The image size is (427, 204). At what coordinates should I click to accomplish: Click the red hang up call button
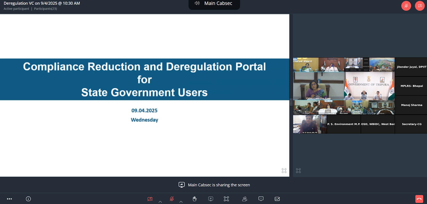419,199
